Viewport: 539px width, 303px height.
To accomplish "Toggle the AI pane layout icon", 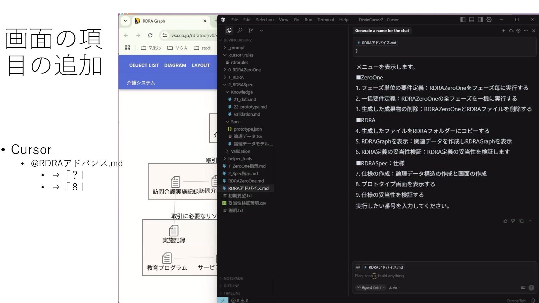I will click(480, 19).
